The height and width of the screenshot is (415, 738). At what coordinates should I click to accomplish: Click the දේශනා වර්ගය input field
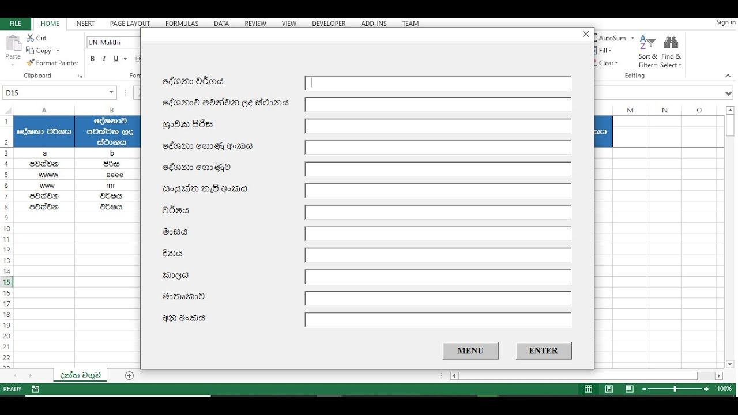pyautogui.click(x=438, y=83)
